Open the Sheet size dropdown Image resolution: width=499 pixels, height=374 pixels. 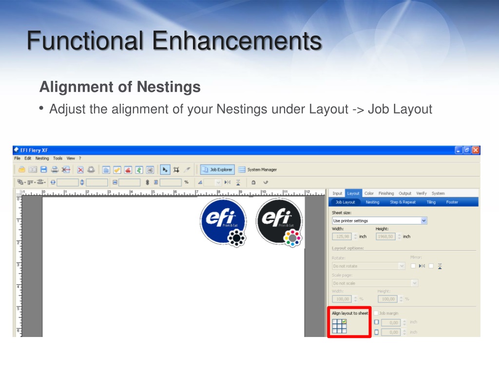pos(380,221)
